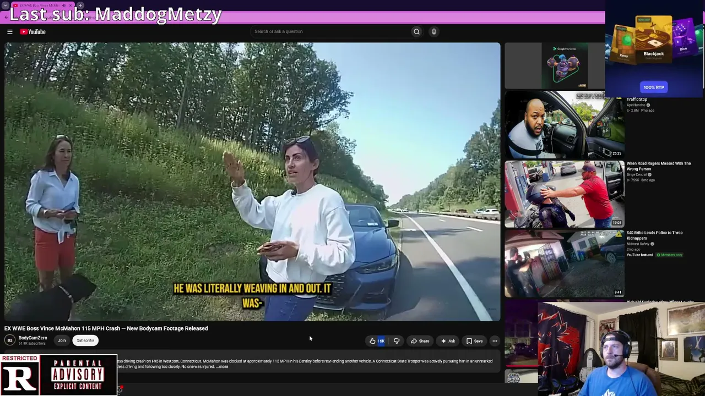
Task: Join the BodyCamZero channel membership
Action: pos(62,340)
